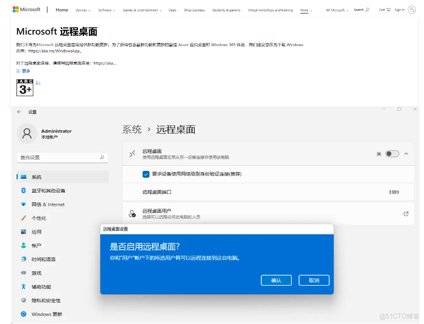
Task: Open 远程桌面用户 via the external link icon
Action: [405, 213]
